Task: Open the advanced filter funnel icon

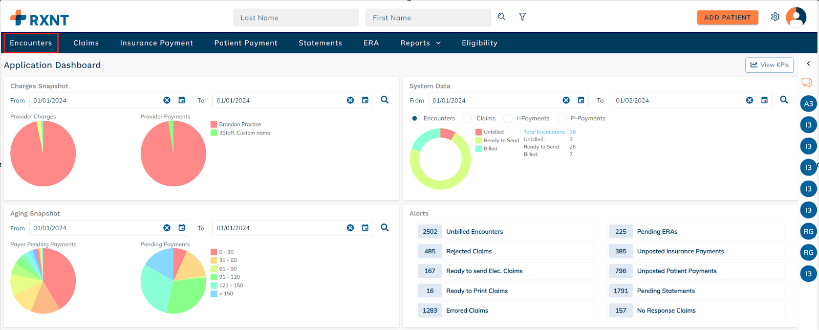Action: point(522,17)
